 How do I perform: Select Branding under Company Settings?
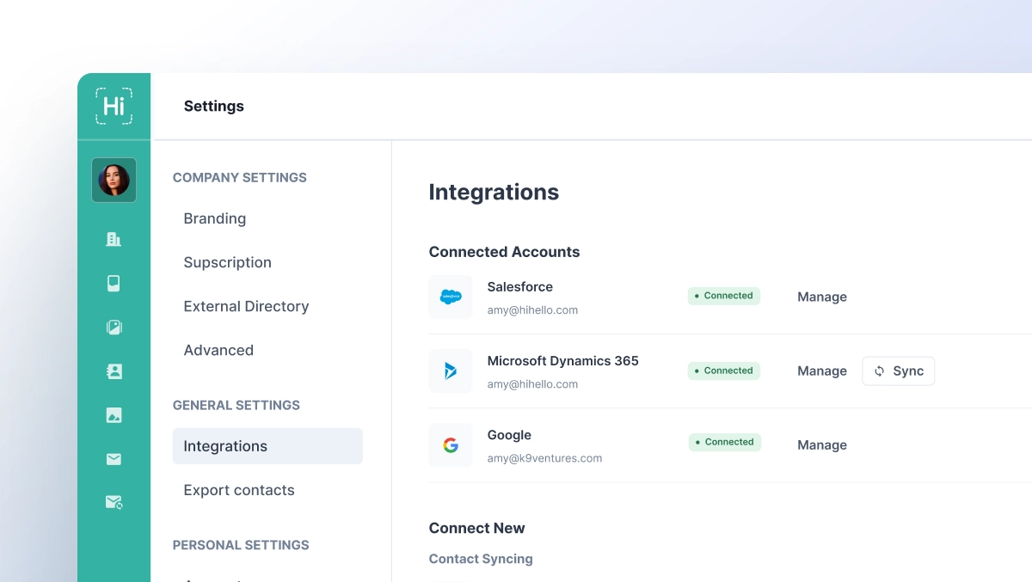[x=215, y=218]
